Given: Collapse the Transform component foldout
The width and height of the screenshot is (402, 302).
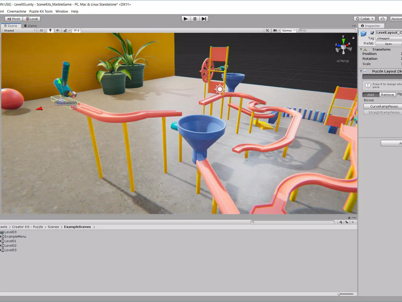Looking at the screenshot, I should [361, 49].
